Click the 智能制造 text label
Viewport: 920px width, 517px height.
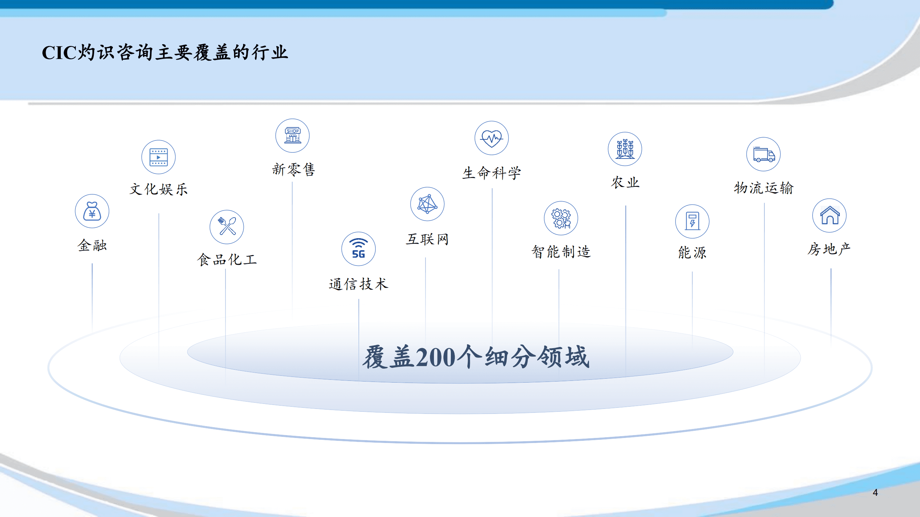(561, 251)
